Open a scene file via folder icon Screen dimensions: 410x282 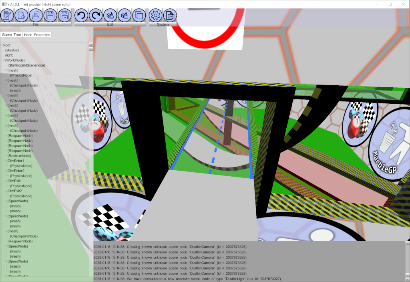tap(36, 16)
